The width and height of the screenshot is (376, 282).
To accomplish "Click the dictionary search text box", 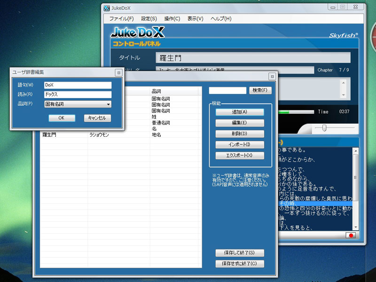I will point(227,90).
